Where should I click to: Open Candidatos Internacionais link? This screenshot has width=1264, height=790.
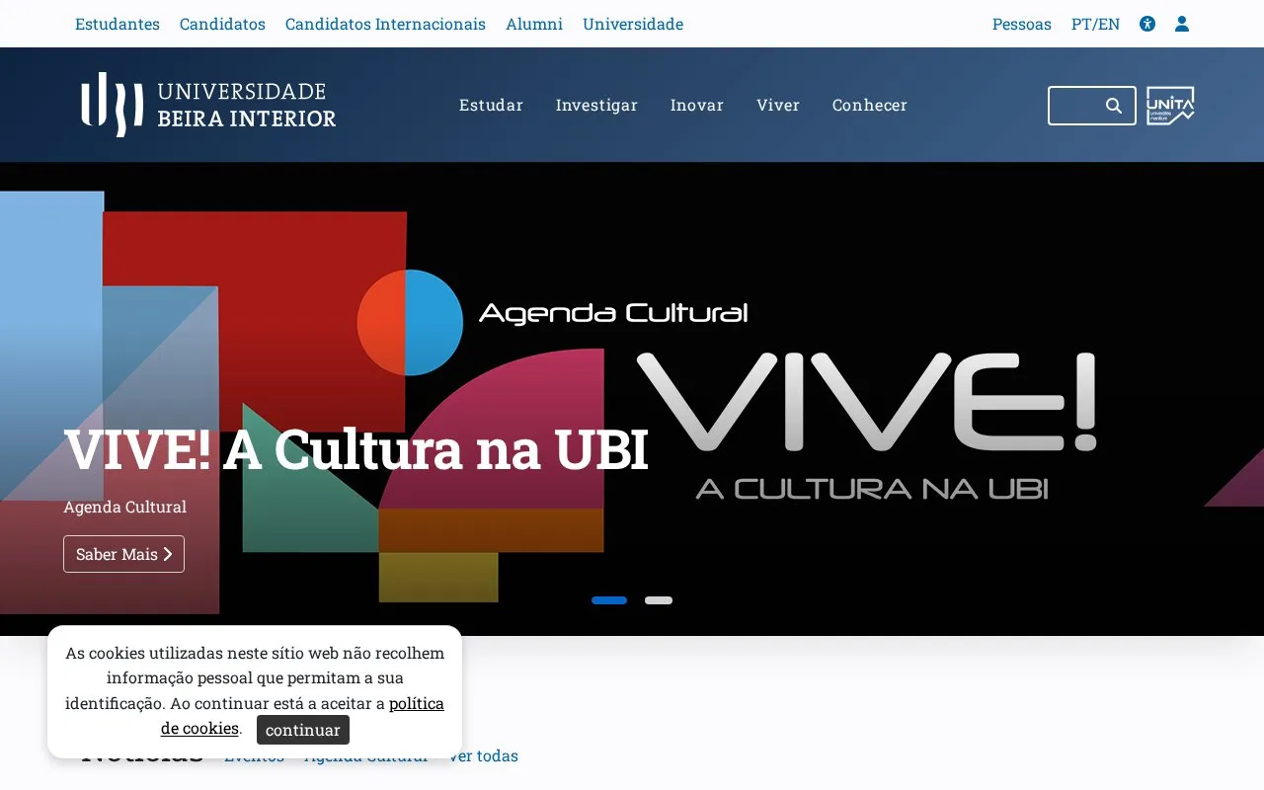click(385, 24)
